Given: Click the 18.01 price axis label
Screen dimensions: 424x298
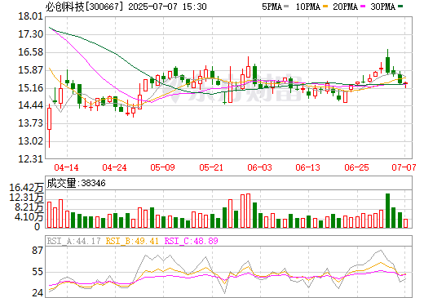Looking at the screenshot, I should click(x=30, y=16).
